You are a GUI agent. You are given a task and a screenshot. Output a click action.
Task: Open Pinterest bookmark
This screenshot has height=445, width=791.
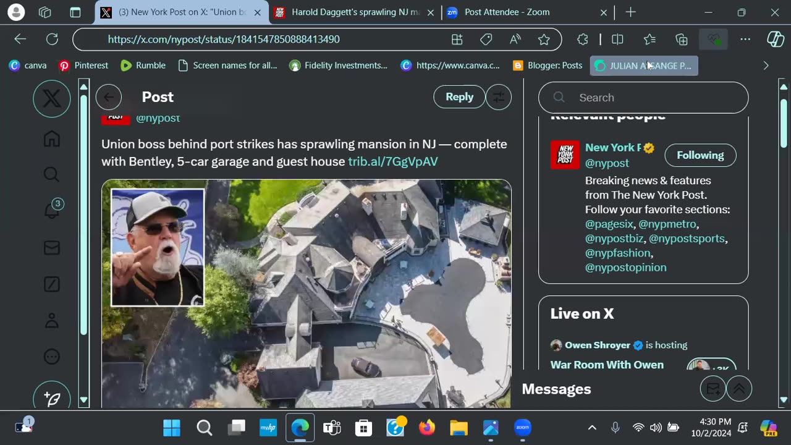pyautogui.click(x=83, y=66)
